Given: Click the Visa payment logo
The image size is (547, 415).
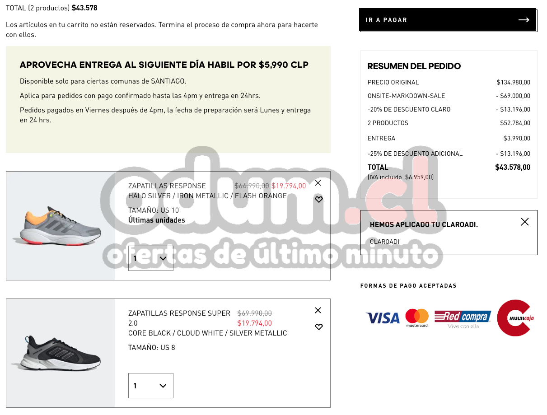Looking at the screenshot, I should coord(383,318).
